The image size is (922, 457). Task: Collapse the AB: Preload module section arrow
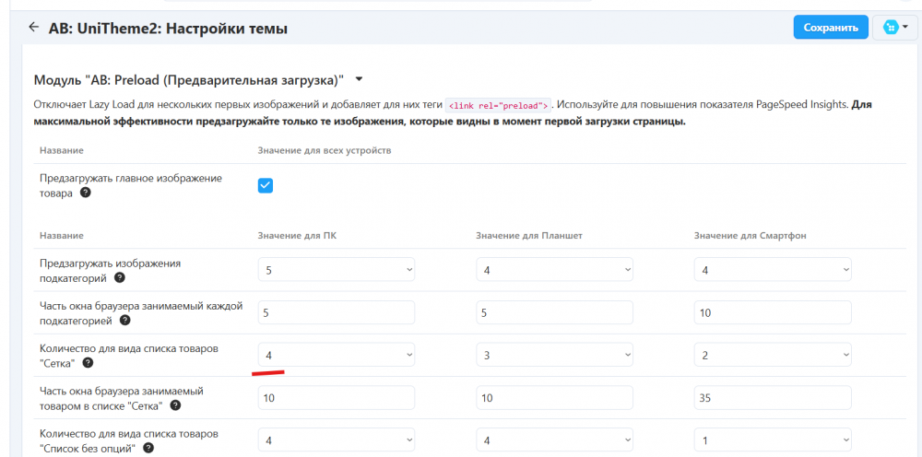coord(360,78)
